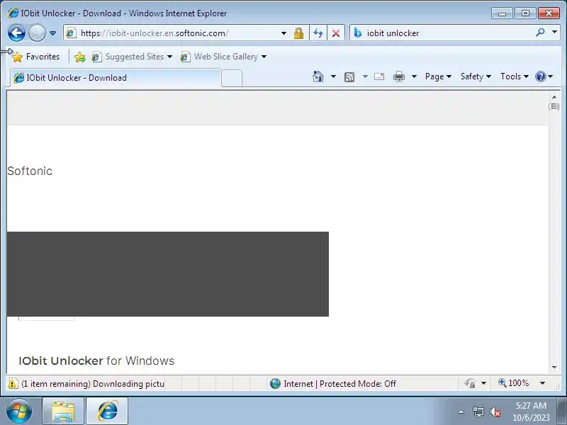
Task: Expand the zoom level dropdown arrow
Action: tap(542, 383)
